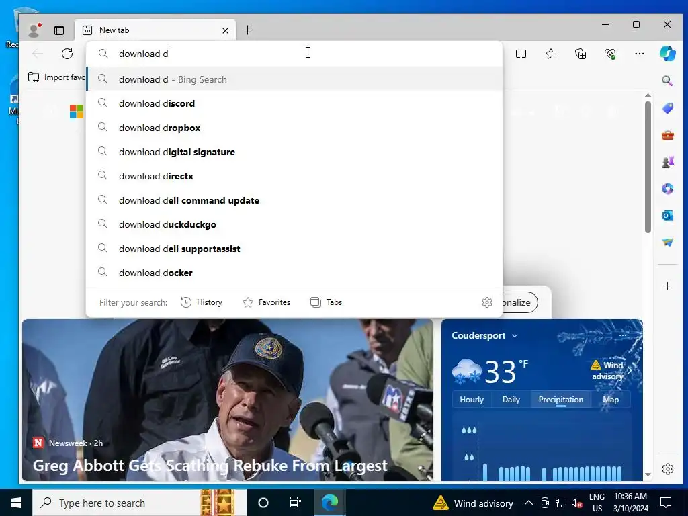The height and width of the screenshot is (516, 688).
Task: Open the tab actions menu icon
Action: point(59,30)
